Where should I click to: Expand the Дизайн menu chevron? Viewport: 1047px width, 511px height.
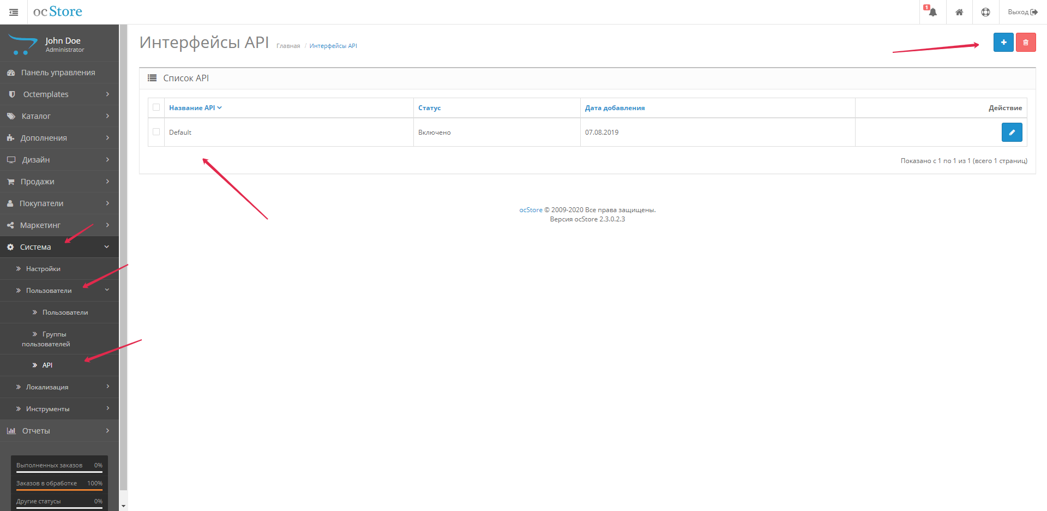107,159
